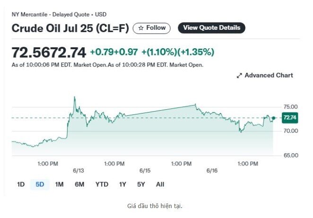Click the chart peak spike near 6/13
This screenshot has width=313, height=218.
click(75, 97)
